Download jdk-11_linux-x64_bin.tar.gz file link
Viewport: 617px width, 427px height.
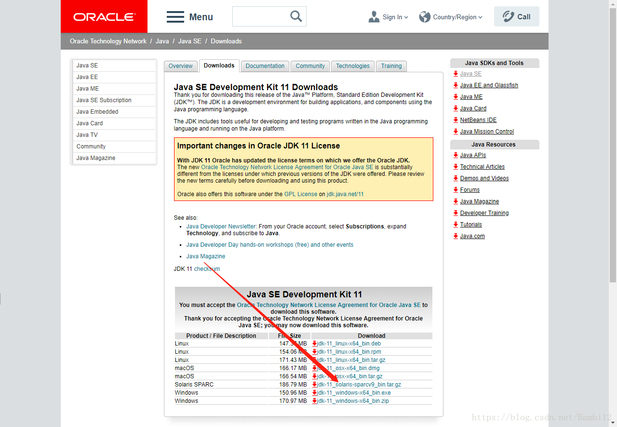click(351, 360)
